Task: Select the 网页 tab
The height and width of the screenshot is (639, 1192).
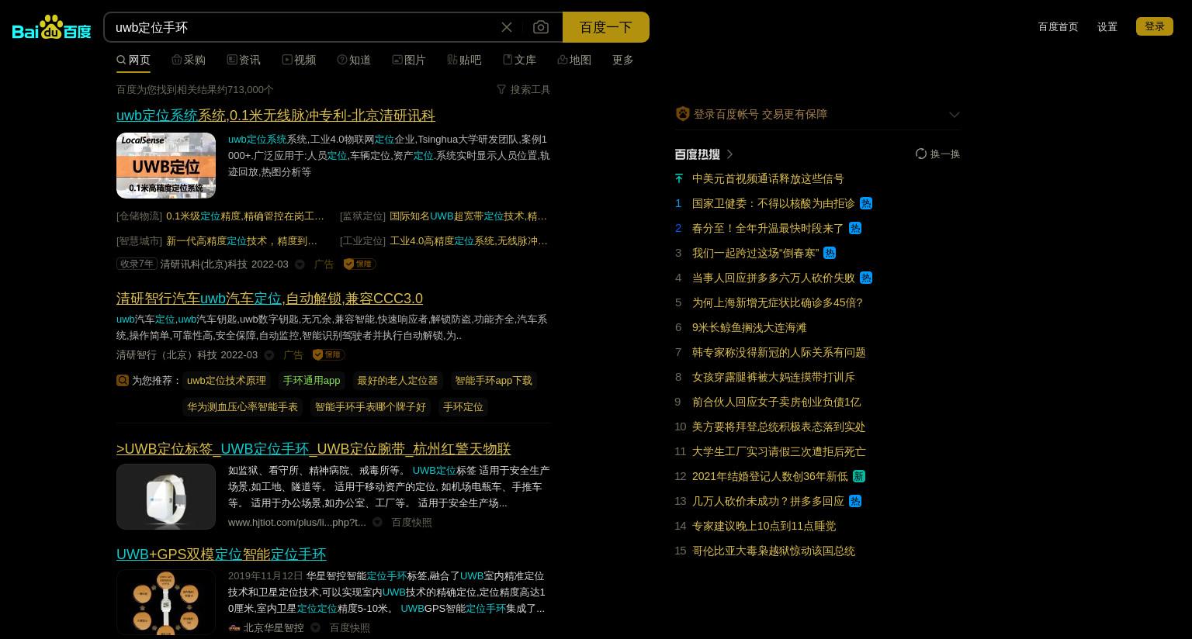Action: pos(133,60)
